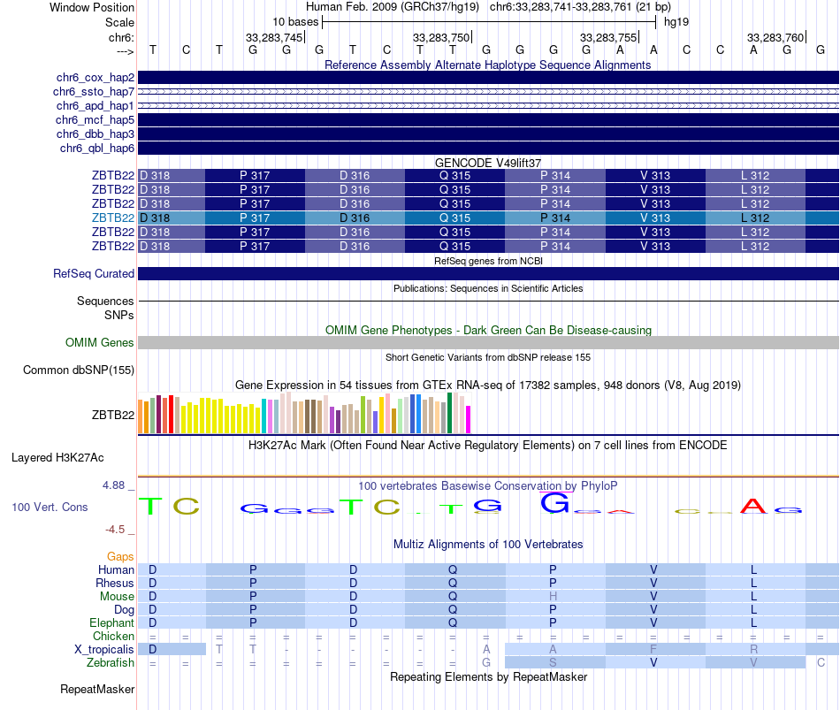Click the OMIM Gene Phenotypes track title
This screenshot has height=710, width=840.
pos(488,330)
